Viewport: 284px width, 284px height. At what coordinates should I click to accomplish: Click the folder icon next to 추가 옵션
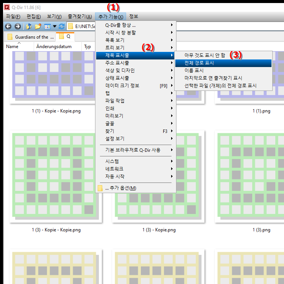[100, 188]
